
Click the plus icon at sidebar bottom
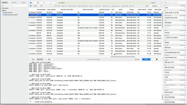point(2,102)
